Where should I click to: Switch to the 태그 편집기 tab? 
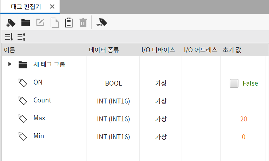tap(26, 7)
